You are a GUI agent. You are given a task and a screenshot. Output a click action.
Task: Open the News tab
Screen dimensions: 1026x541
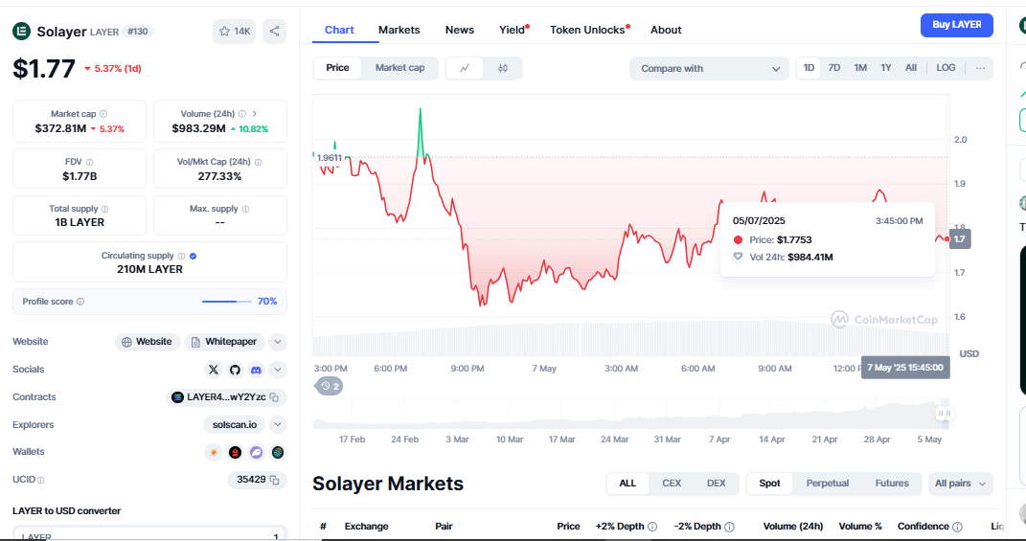coord(459,30)
